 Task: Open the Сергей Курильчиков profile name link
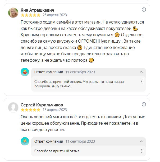[x=42, y=105]
